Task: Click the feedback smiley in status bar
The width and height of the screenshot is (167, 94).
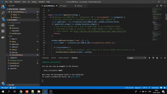Action: tap(161, 88)
